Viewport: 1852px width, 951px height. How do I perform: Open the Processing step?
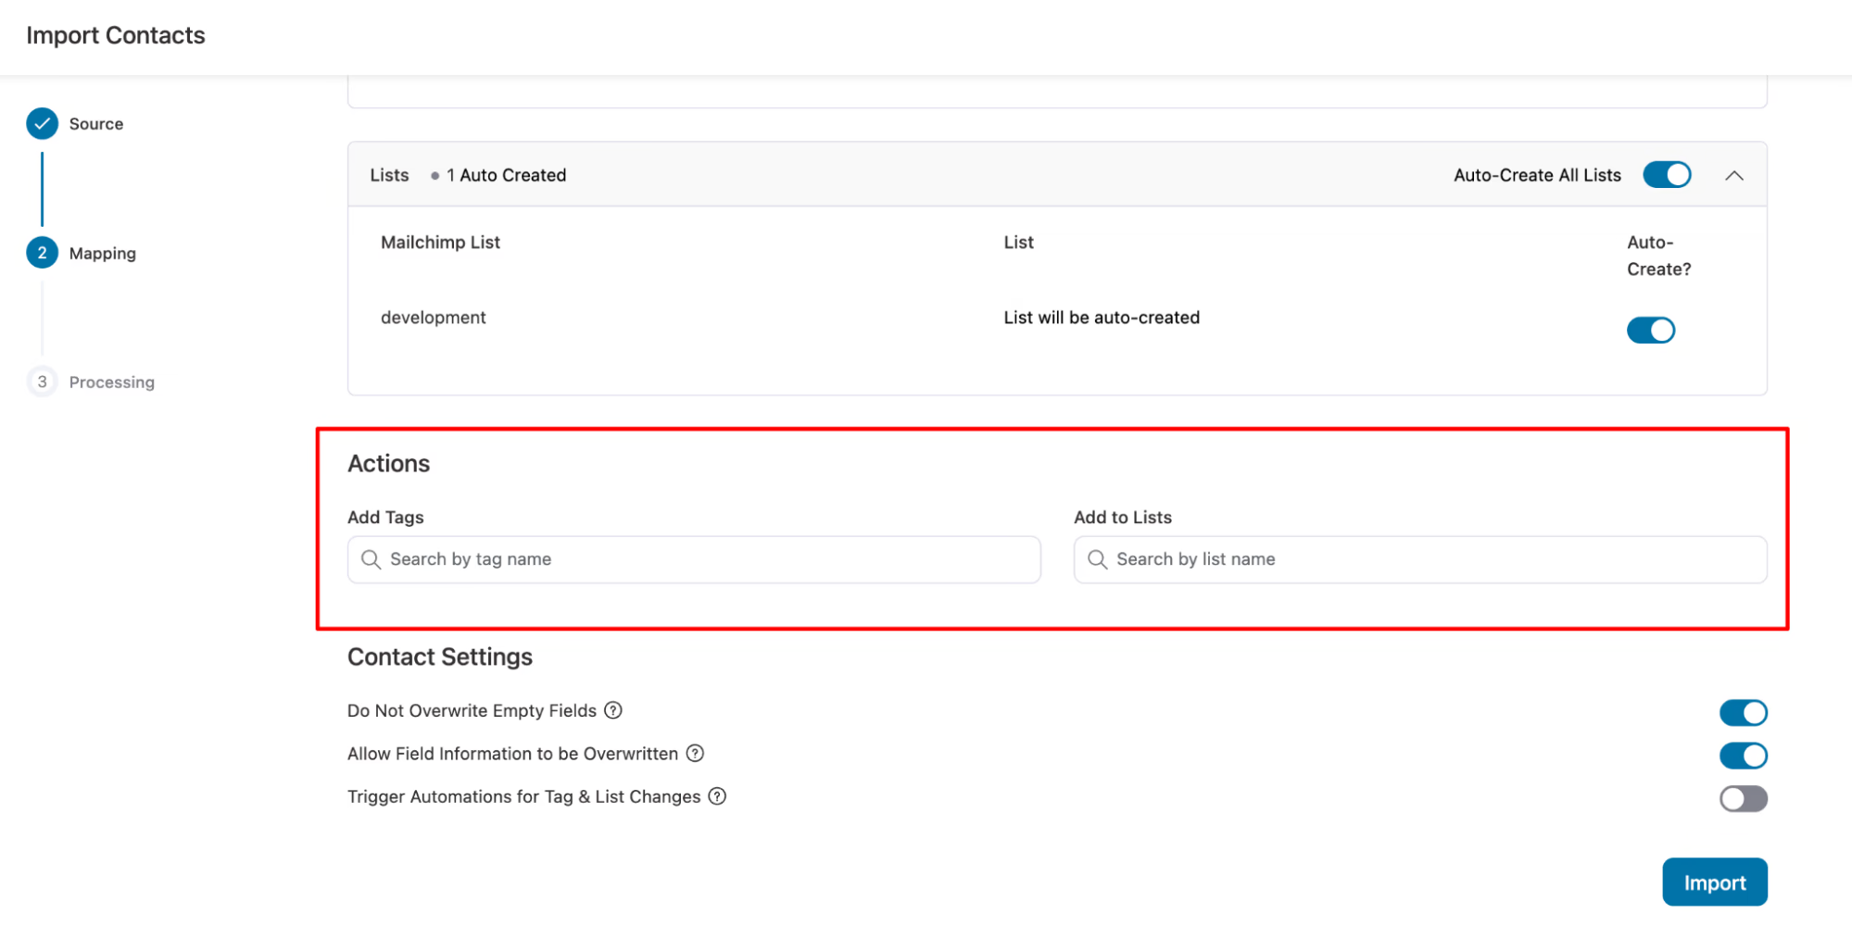coord(111,382)
